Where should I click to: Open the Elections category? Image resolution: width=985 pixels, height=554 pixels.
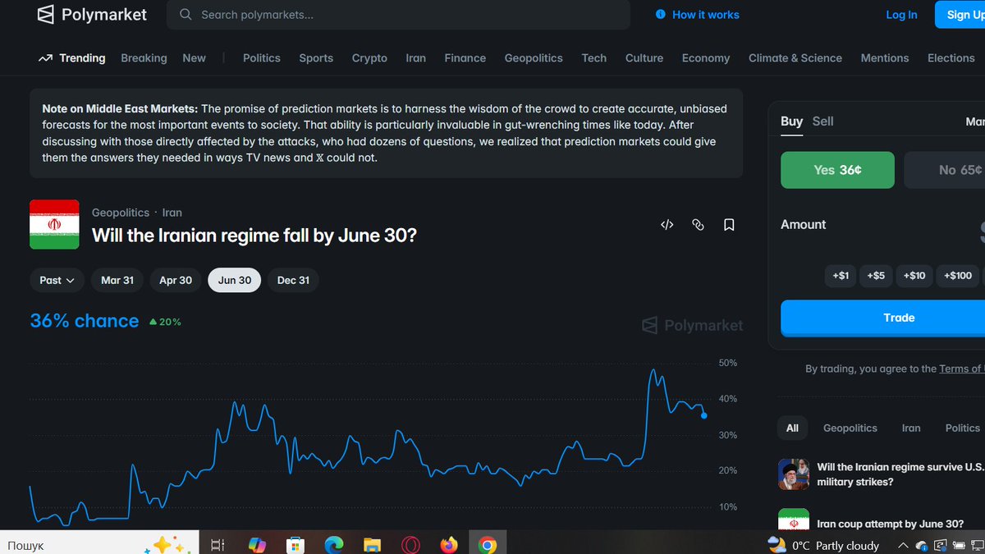[951, 58]
